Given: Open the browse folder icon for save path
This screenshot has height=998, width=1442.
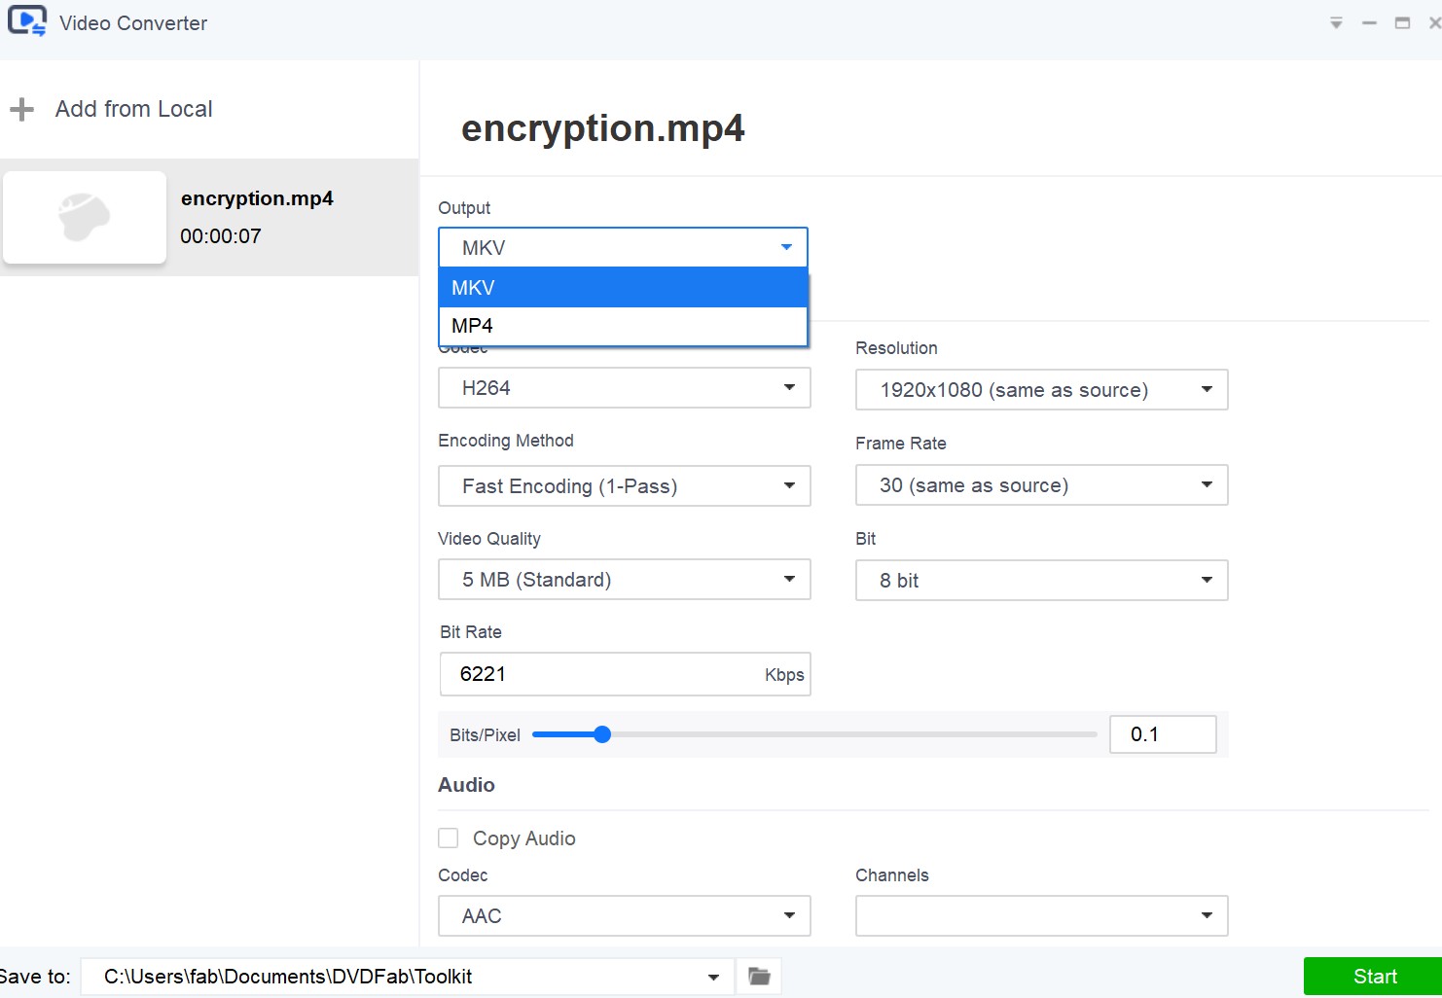Looking at the screenshot, I should (759, 976).
